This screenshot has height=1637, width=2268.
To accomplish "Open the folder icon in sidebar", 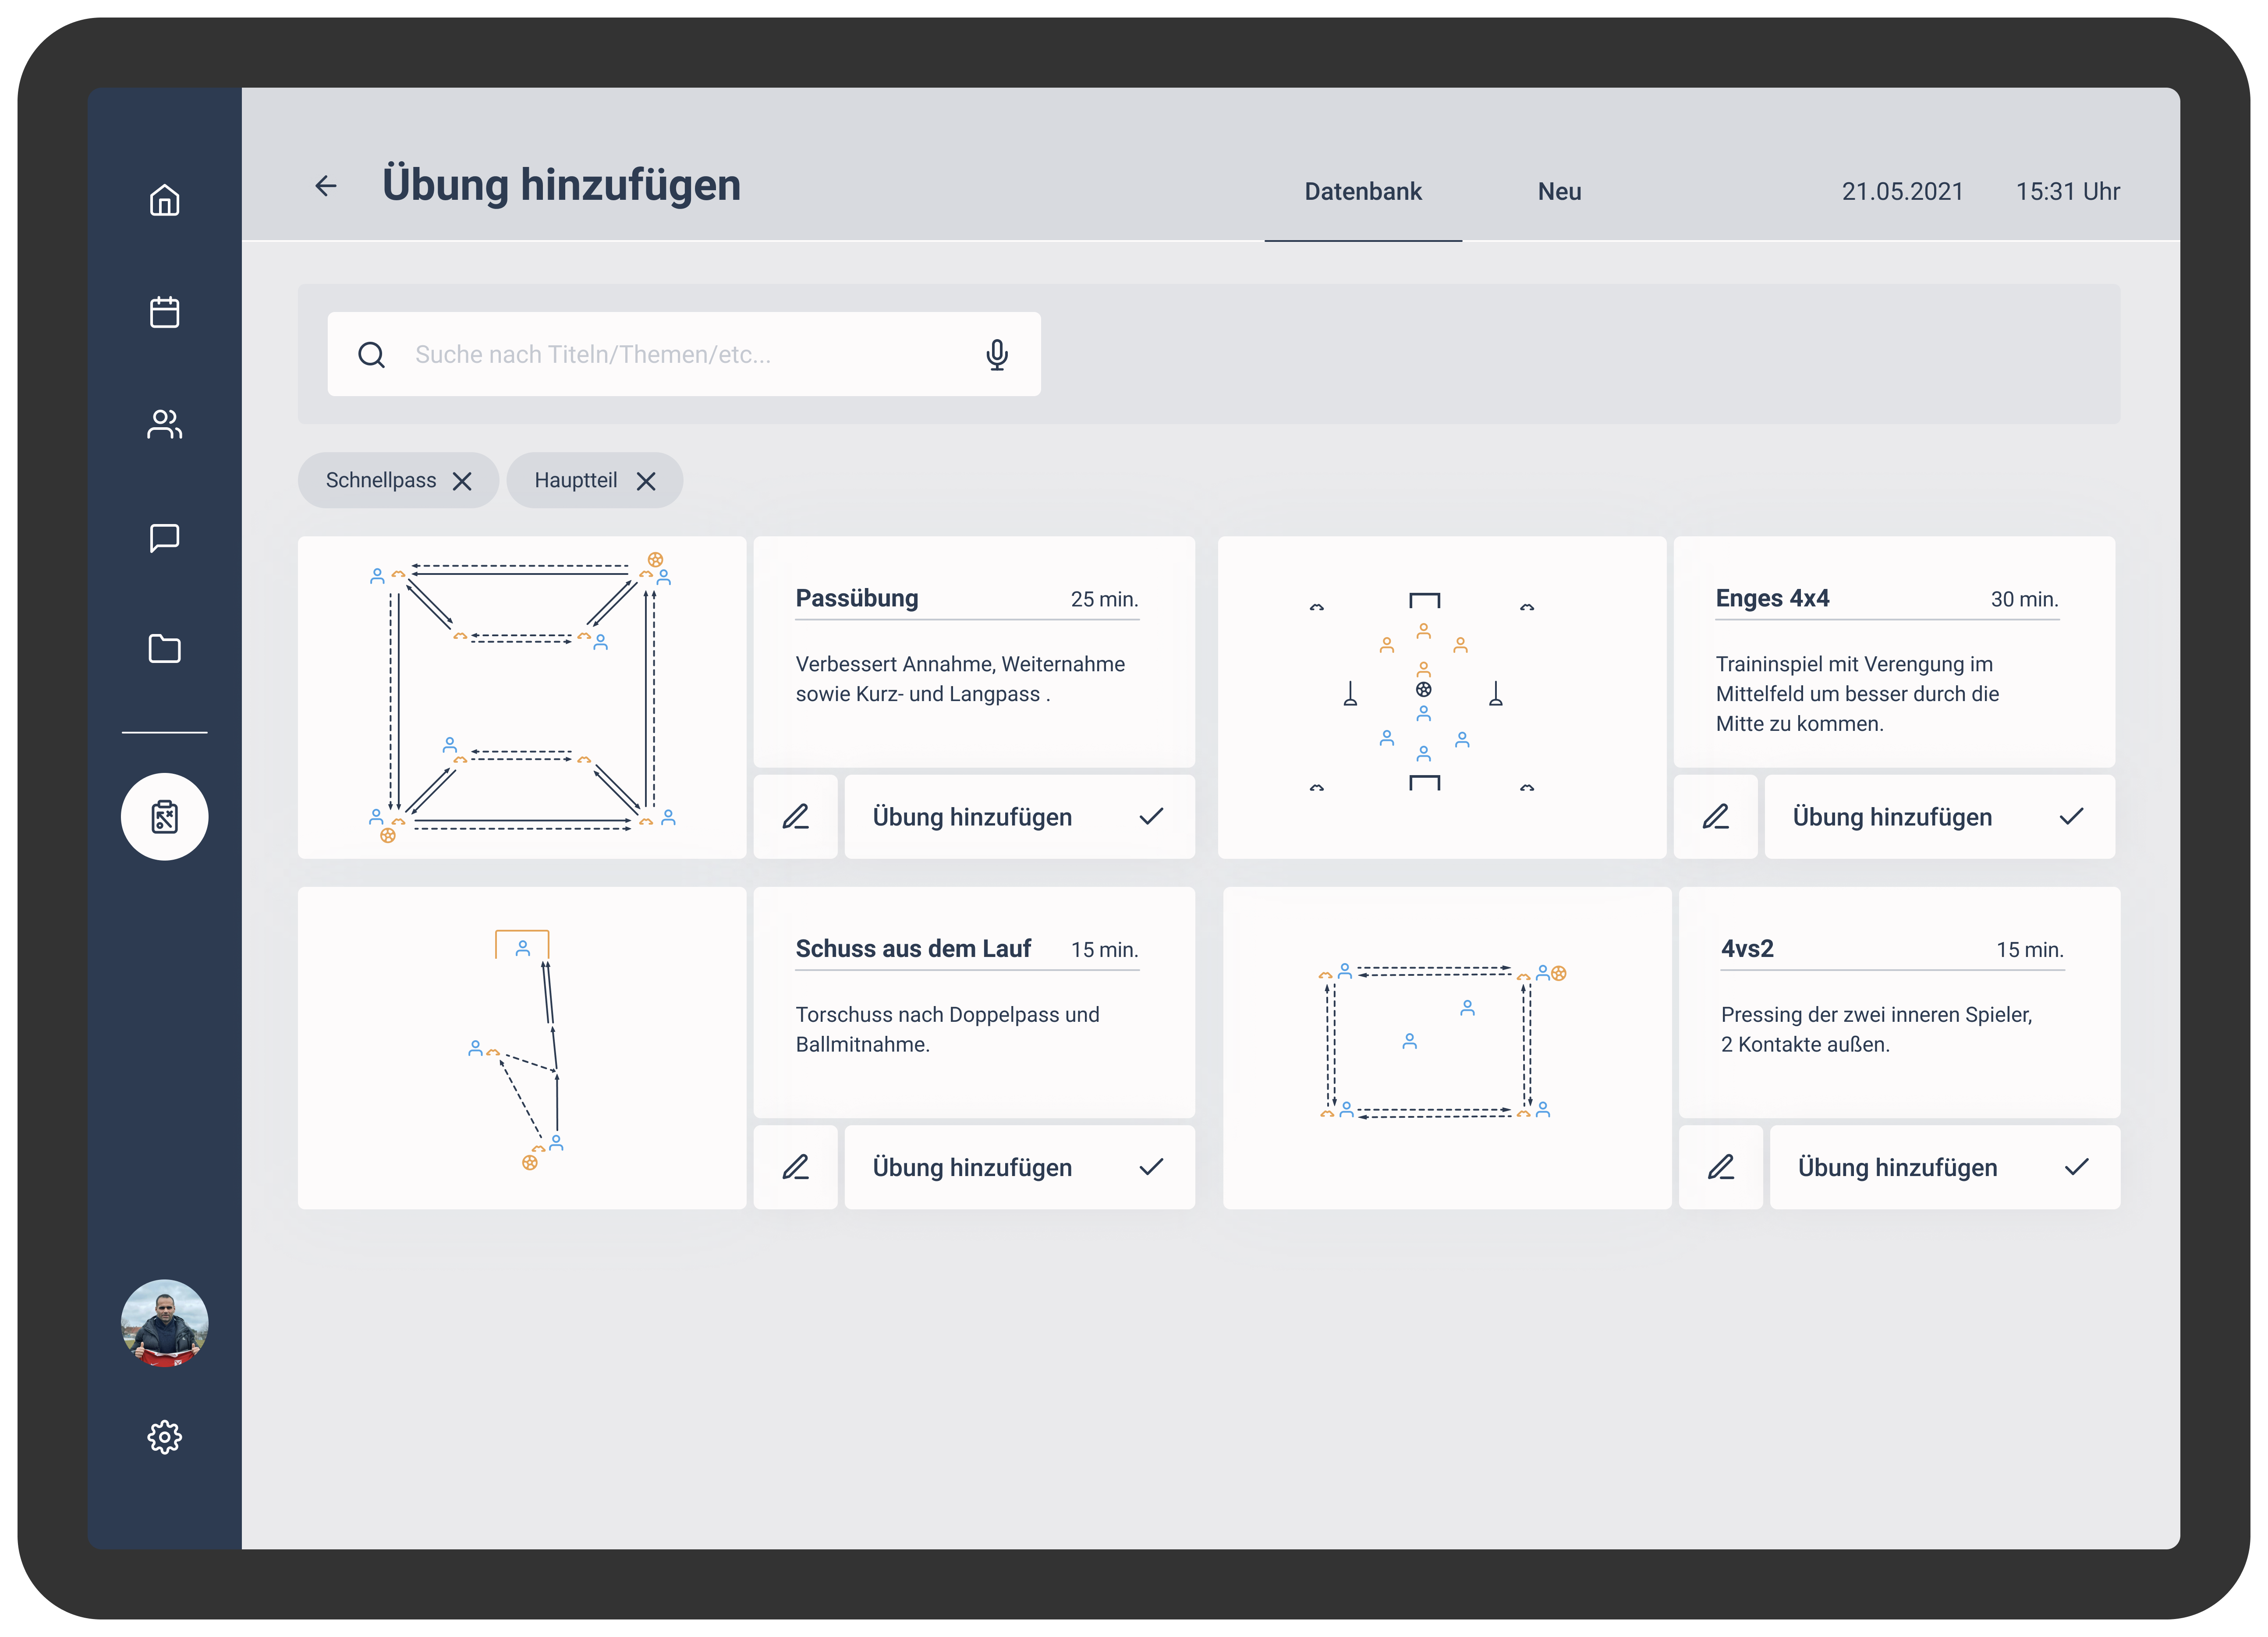I will 165,649.
